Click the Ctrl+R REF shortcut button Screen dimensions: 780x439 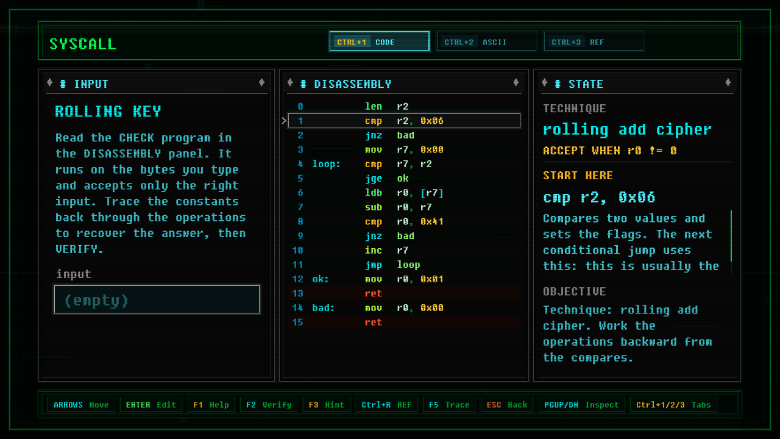pos(386,404)
